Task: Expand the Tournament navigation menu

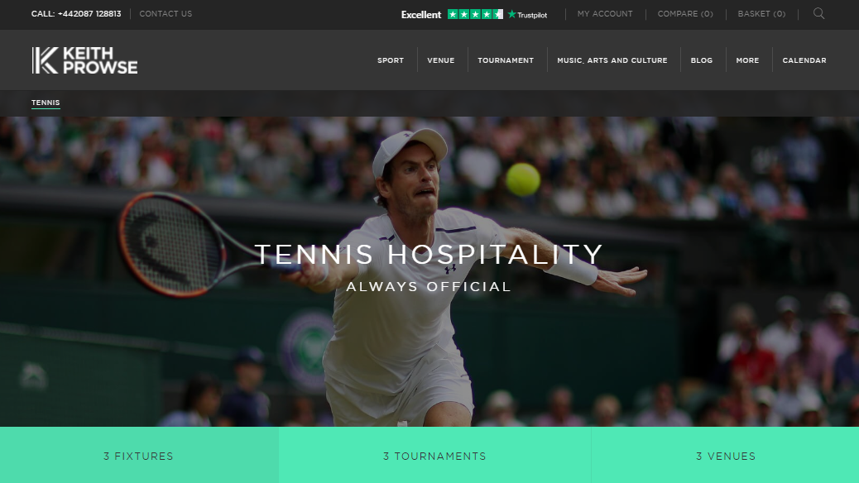Action: click(506, 60)
